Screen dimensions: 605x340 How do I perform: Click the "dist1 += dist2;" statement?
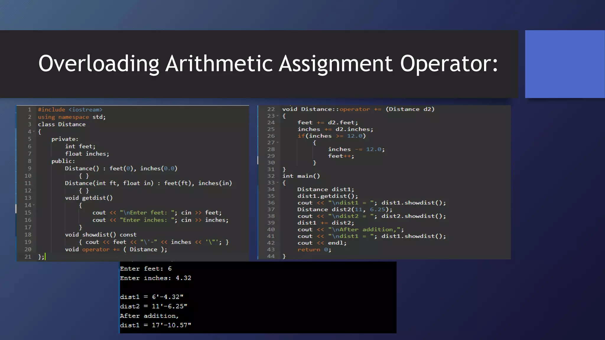[326, 223]
